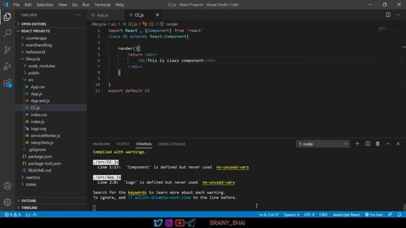Open App.css in the file tree
Screen dimensions: 406x228
coord(37,87)
